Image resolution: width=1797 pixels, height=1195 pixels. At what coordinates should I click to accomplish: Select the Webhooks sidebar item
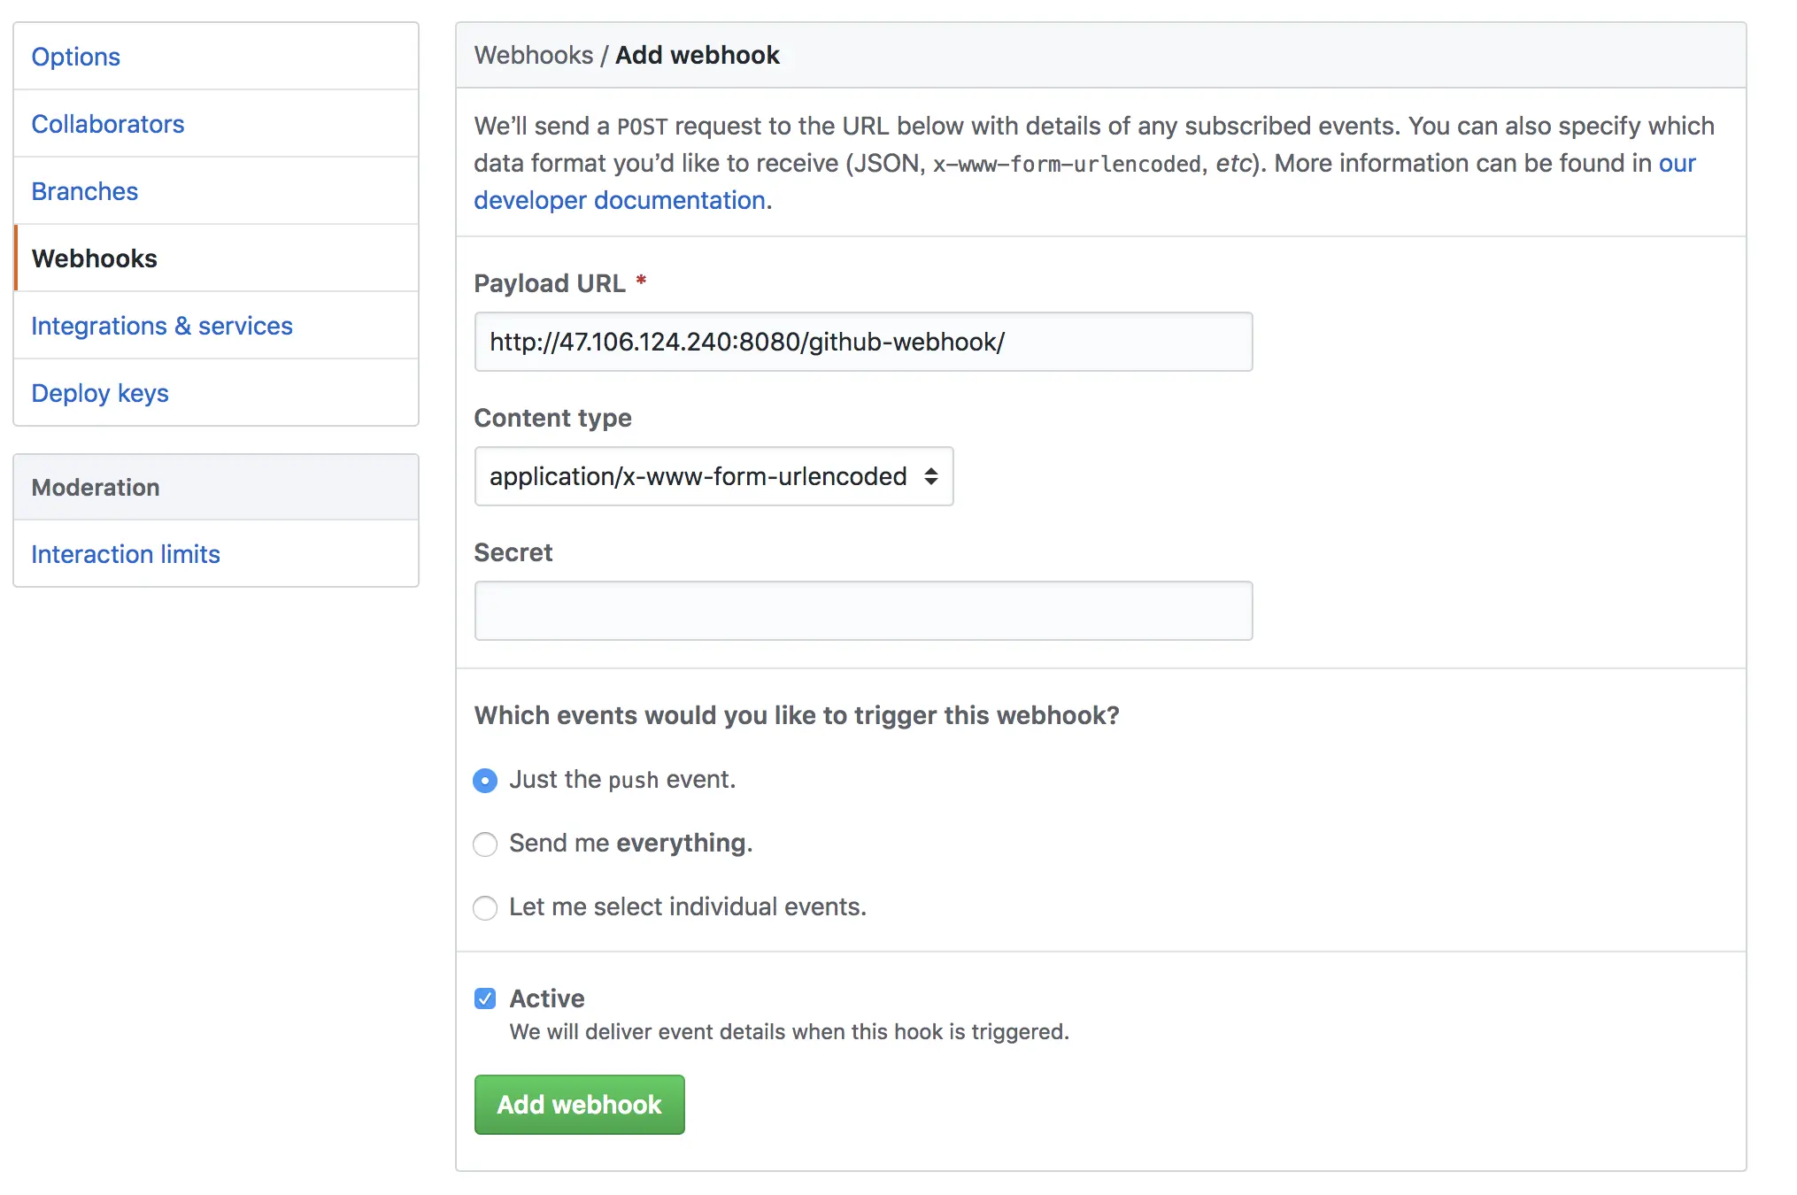(95, 258)
